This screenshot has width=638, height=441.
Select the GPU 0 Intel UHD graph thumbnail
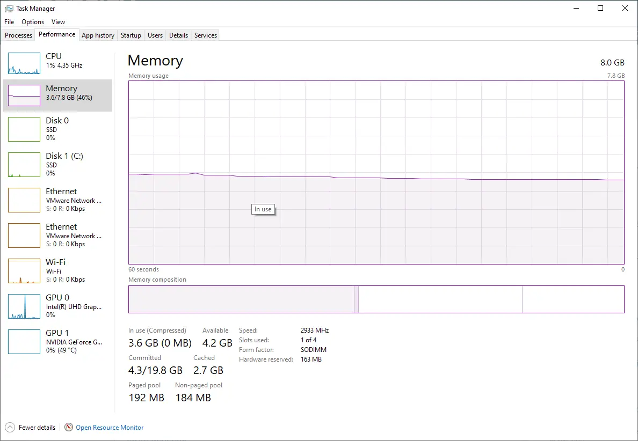pyautogui.click(x=24, y=306)
